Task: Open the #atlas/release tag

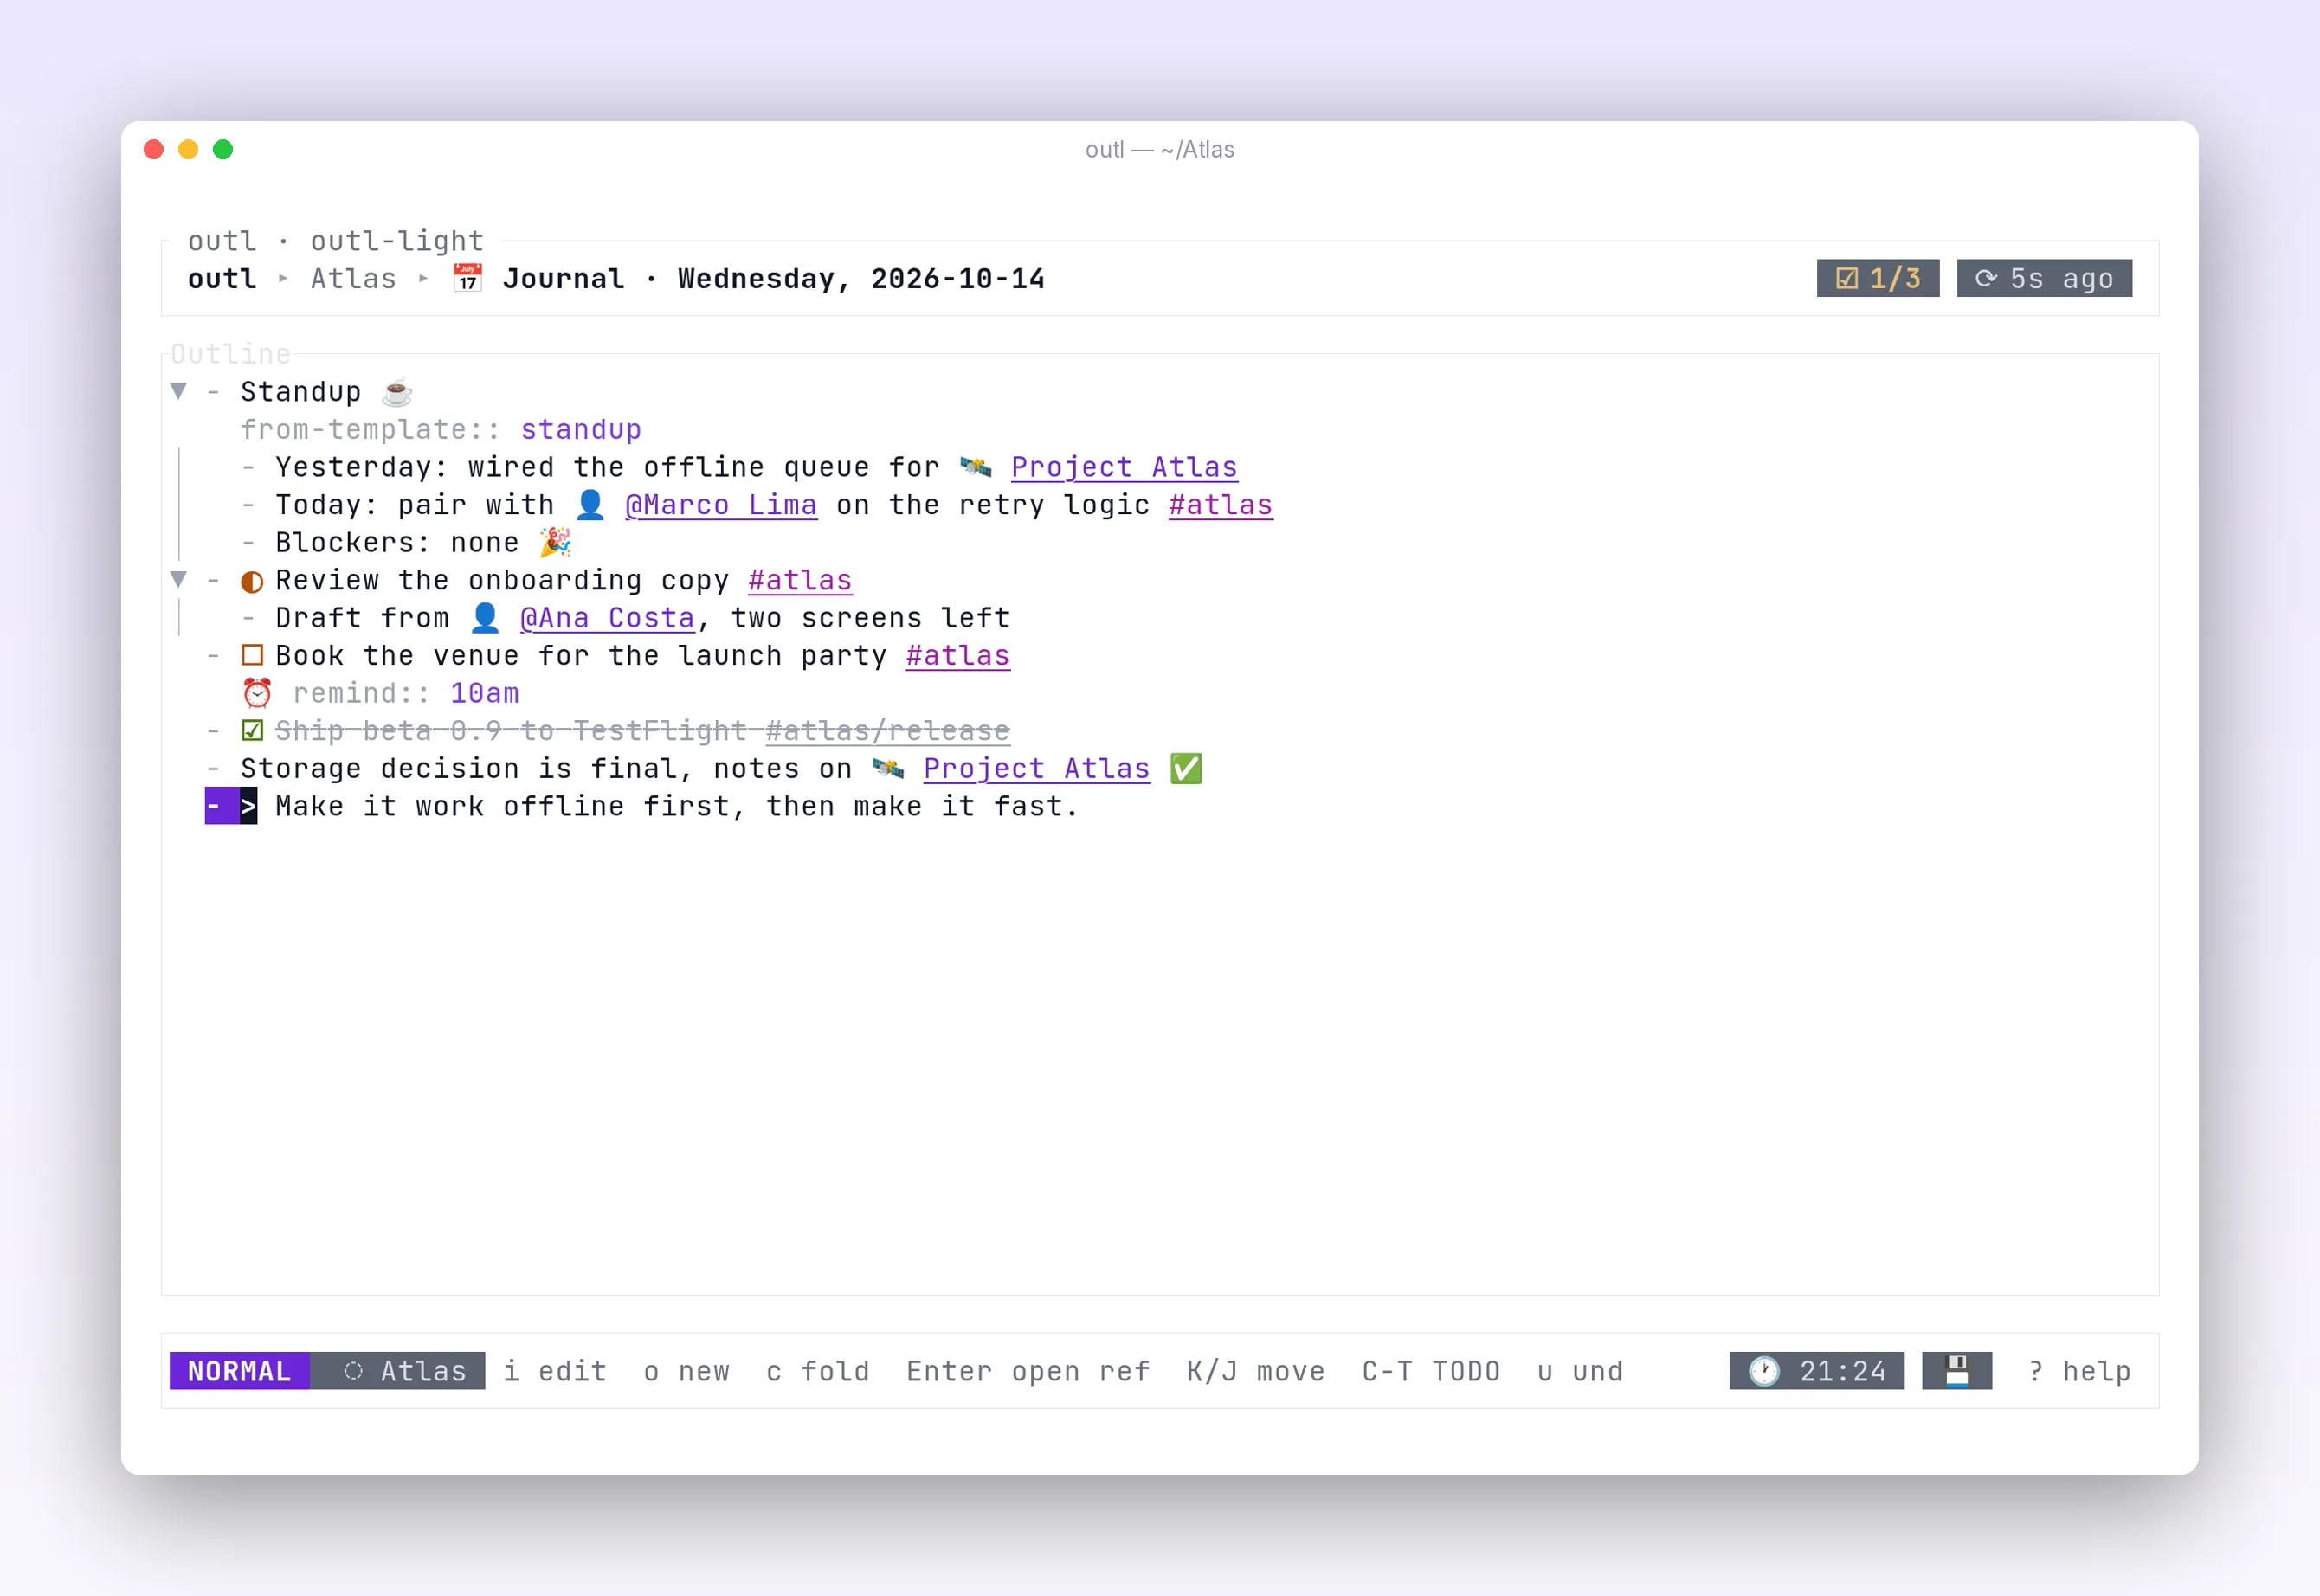Action: coord(888,731)
